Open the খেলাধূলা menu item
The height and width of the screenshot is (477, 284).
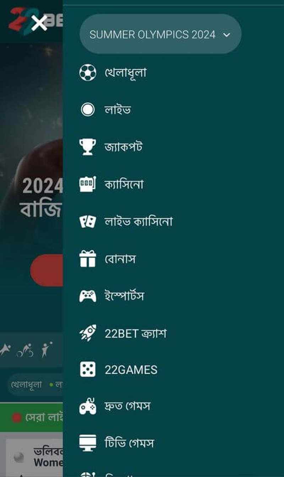pos(126,73)
